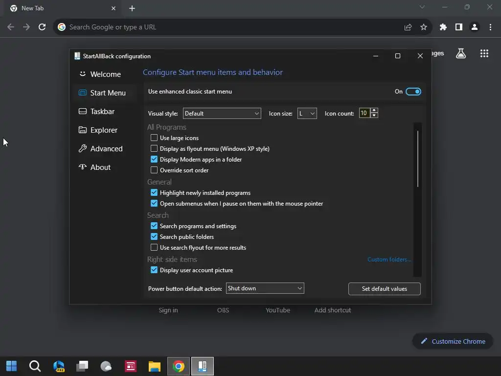
Task: Open the OBS shortcut
Action: tap(223, 310)
